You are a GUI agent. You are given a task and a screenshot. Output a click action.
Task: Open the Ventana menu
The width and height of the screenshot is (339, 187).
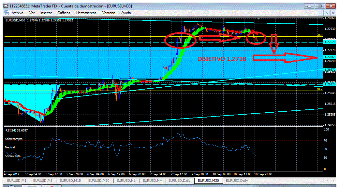pos(109,13)
